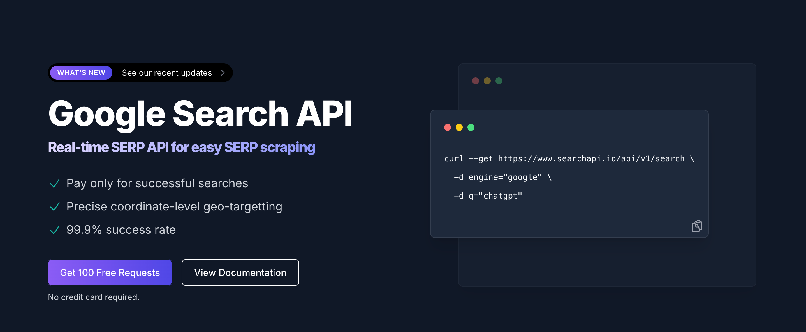
Task: Copy the curl code snippet
Action: pyautogui.click(x=696, y=226)
